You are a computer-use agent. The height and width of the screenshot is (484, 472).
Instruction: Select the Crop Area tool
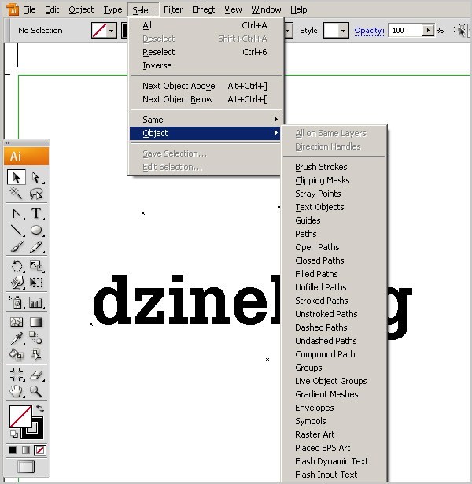point(16,375)
